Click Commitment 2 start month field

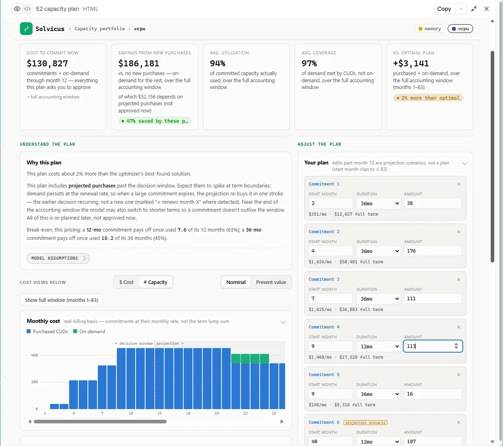point(331,251)
